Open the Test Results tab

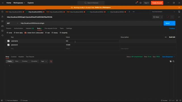[x=30, y=57]
